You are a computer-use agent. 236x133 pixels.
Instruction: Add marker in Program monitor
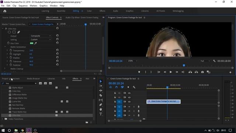tap(139, 72)
